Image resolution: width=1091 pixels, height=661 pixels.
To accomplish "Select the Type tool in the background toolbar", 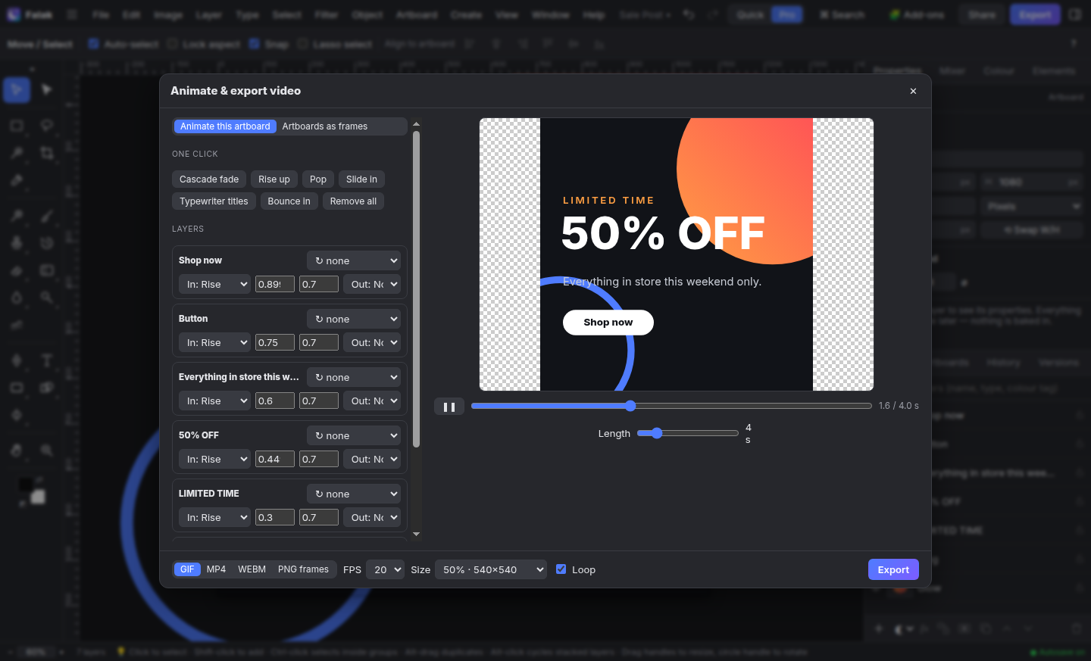I will [47, 360].
